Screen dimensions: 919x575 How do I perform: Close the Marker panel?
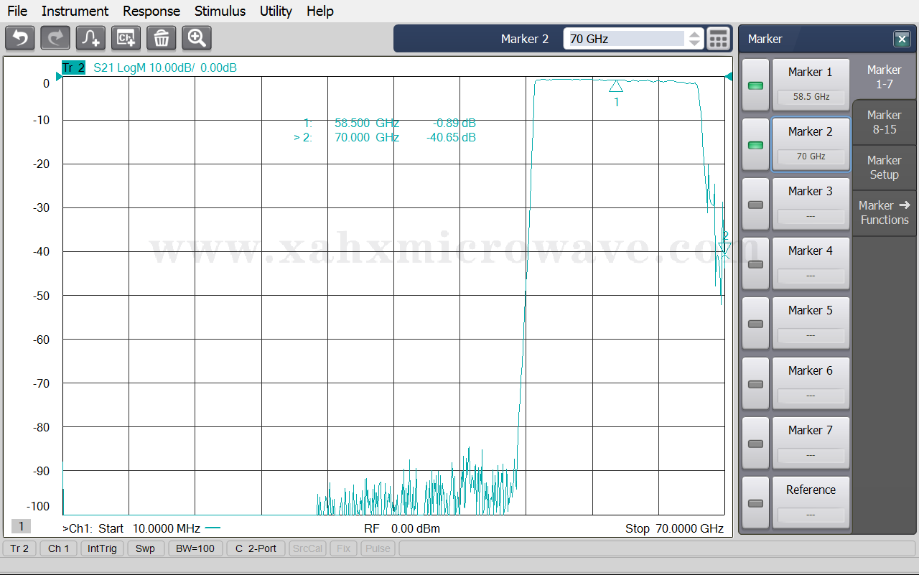pos(901,39)
